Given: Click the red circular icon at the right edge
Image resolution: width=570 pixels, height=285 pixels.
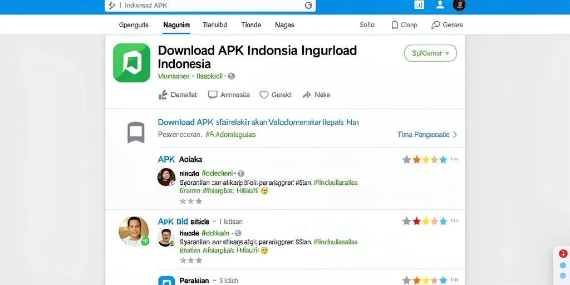Looking at the screenshot, I should [563, 254].
